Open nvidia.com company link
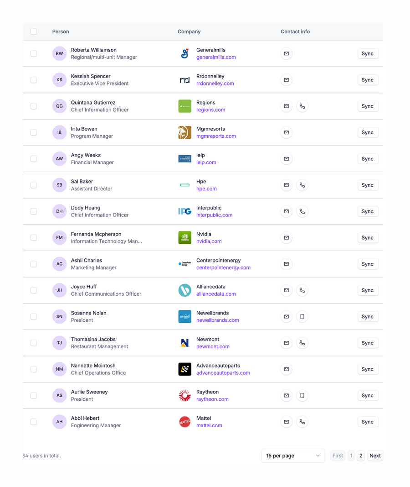The width and height of the screenshot is (410, 487). pos(209,241)
